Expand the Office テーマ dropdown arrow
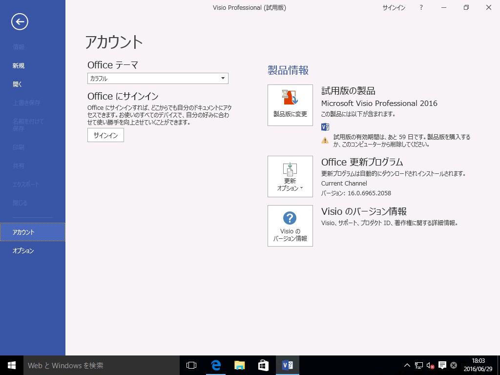Screen dimensions: 500x375 point(223,79)
